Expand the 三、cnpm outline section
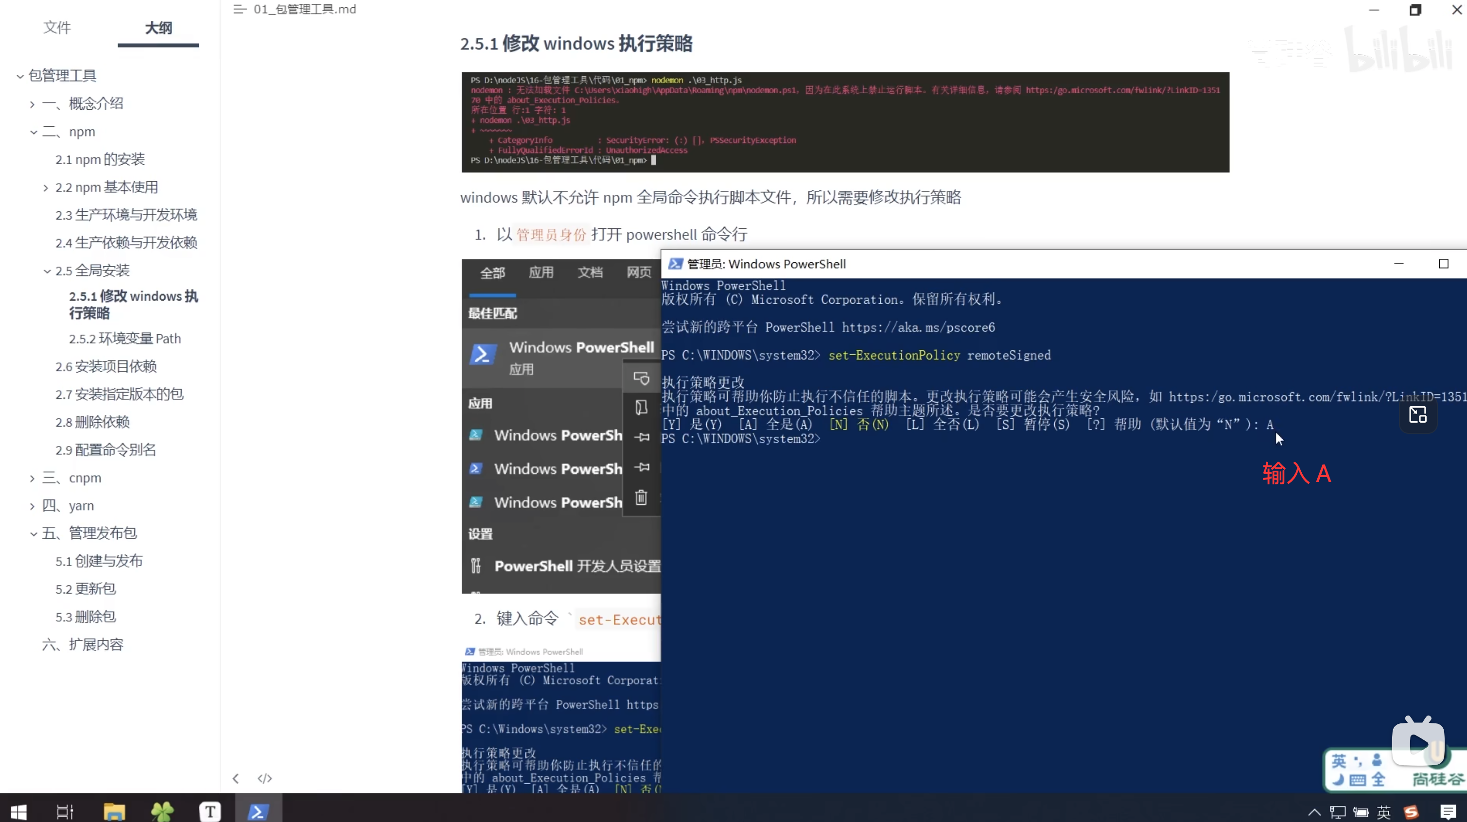This screenshot has height=822, width=1467. tap(33, 478)
